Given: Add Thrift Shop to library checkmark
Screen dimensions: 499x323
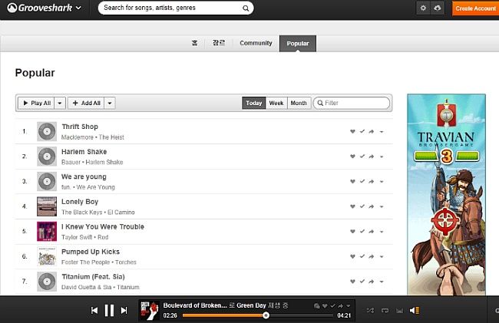Looking at the screenshot, I should click(362, 131).
